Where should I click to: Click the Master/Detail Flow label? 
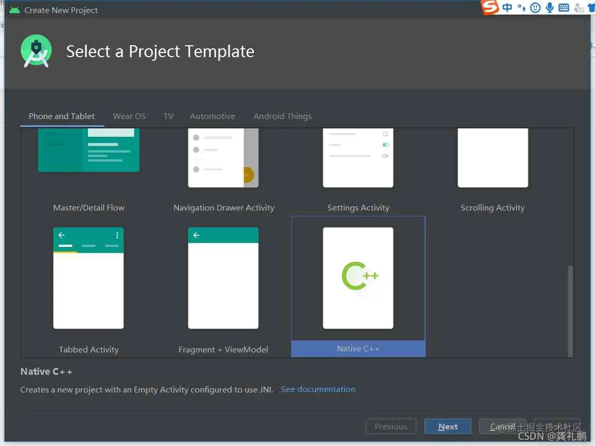(89, 207)
